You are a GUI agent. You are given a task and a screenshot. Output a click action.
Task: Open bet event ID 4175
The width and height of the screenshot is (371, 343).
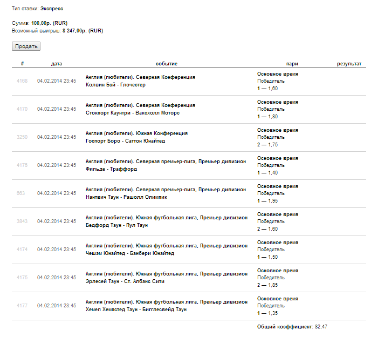click(22, 278)
